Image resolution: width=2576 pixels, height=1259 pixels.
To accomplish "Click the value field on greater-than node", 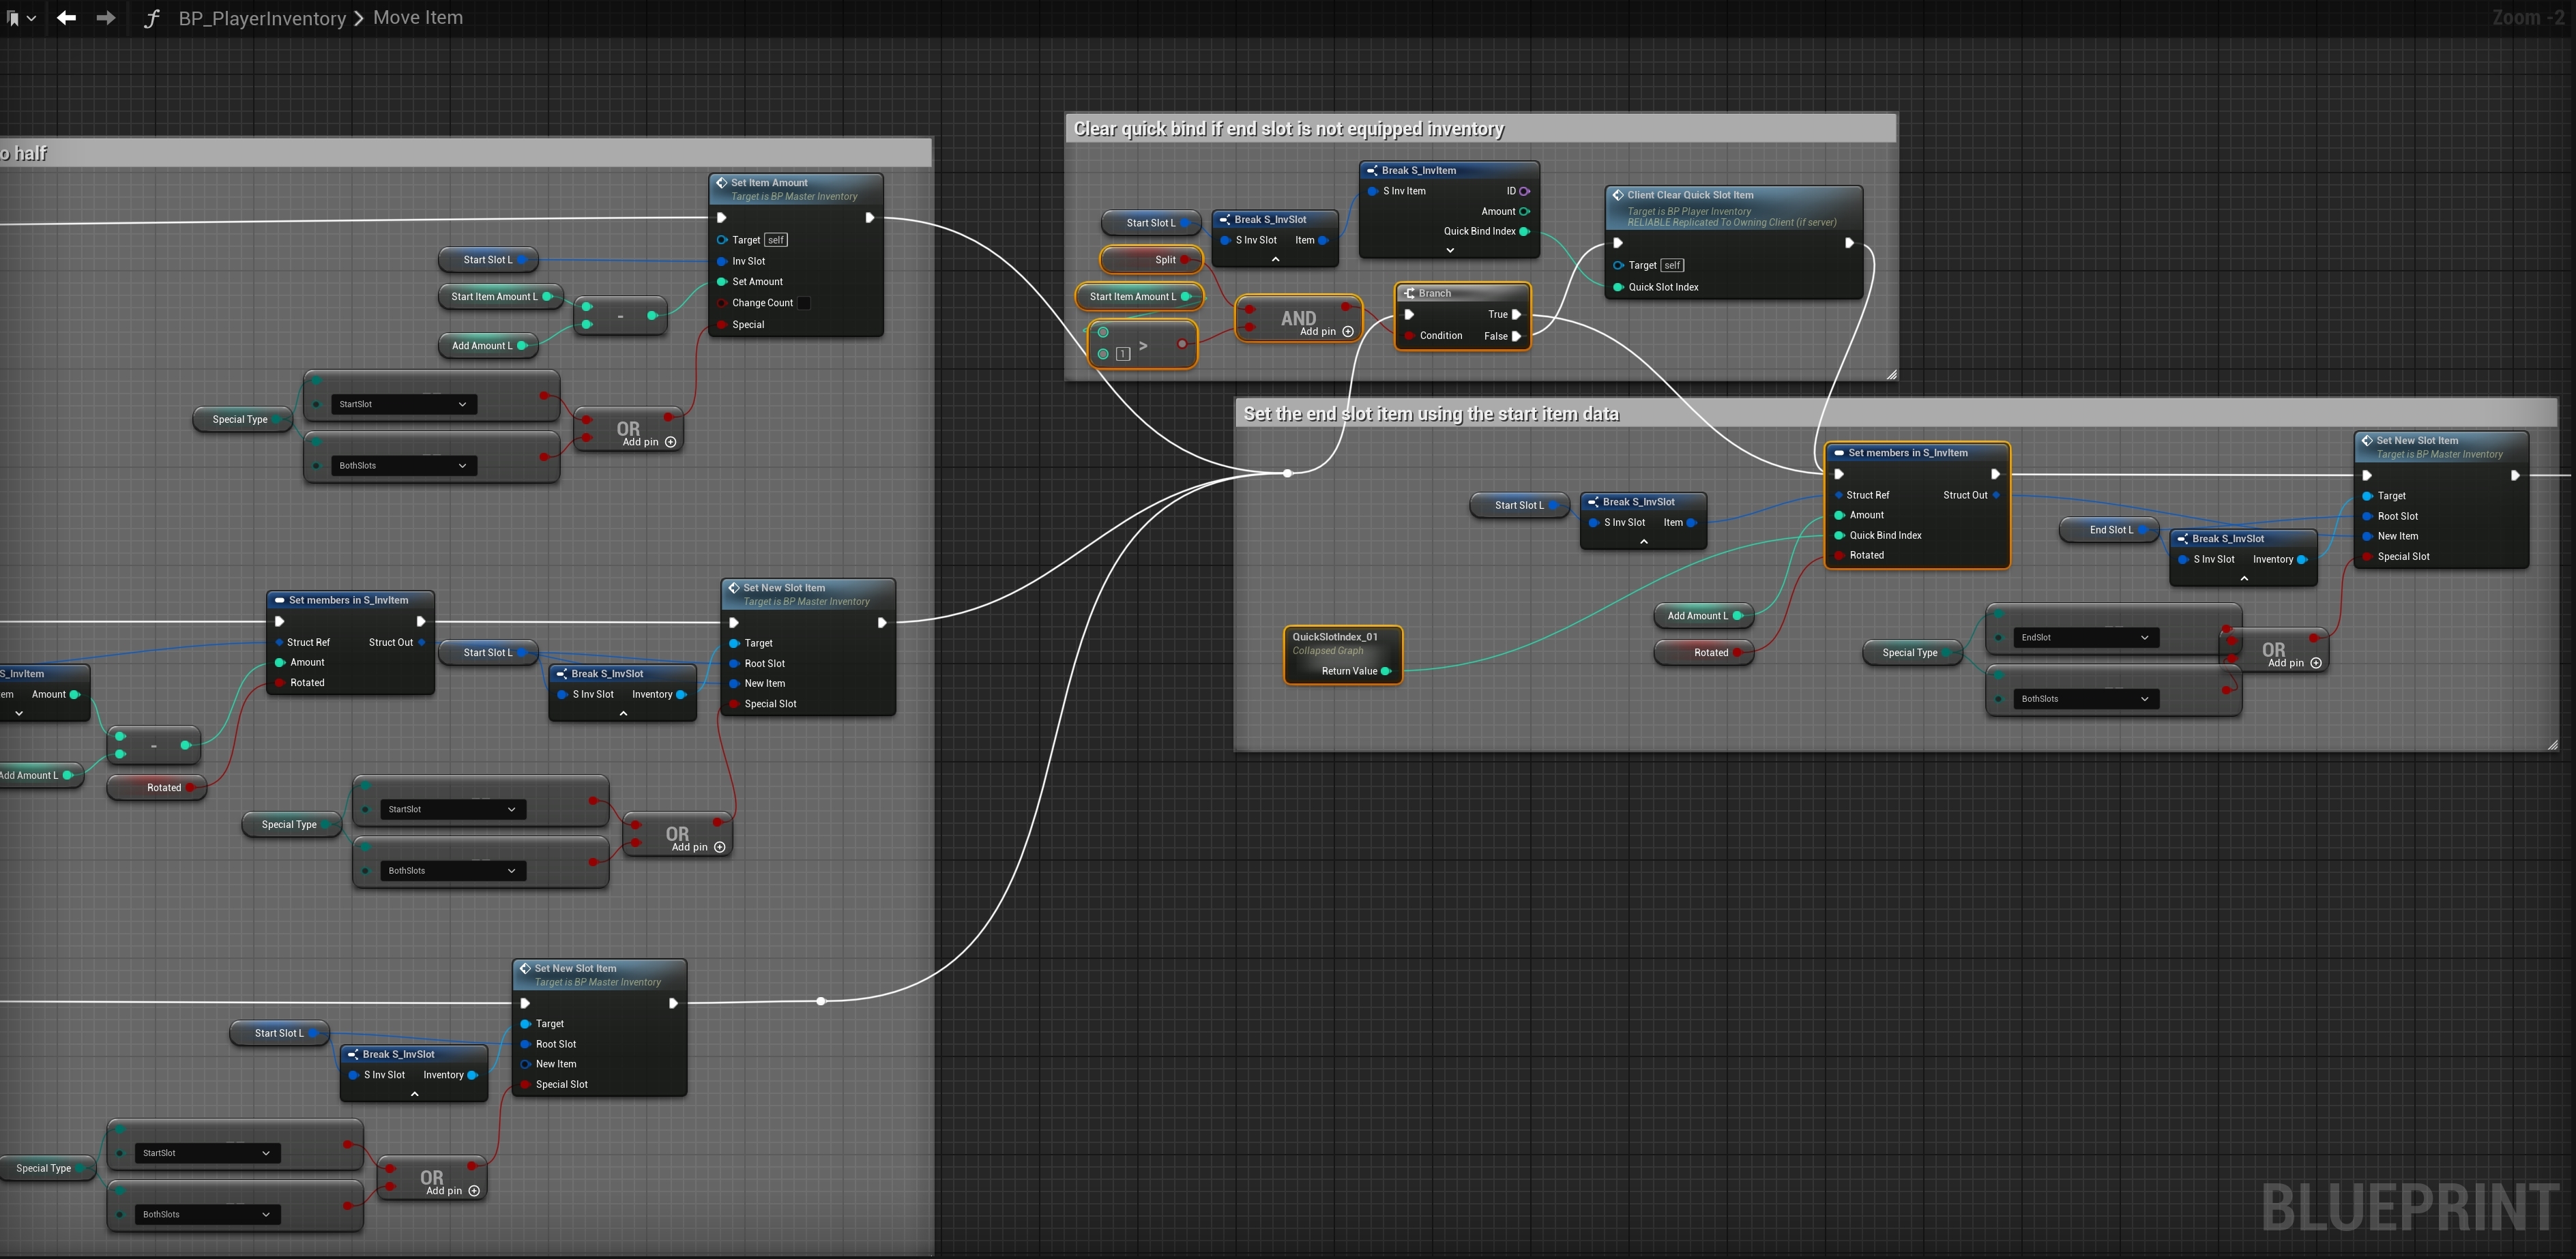I will pyautogui.click(x=1123, y=354).
